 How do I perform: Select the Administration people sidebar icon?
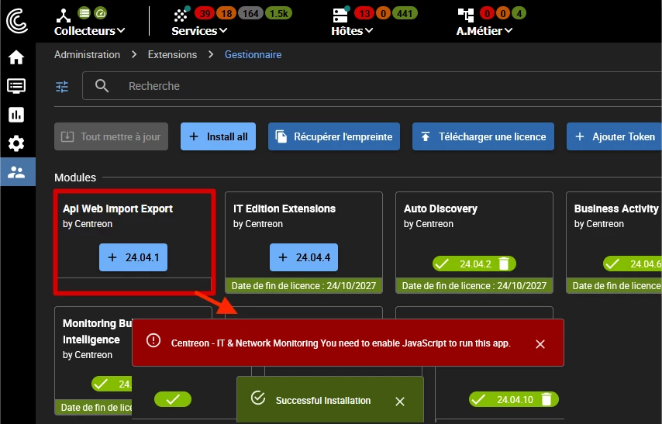point(16,172)
